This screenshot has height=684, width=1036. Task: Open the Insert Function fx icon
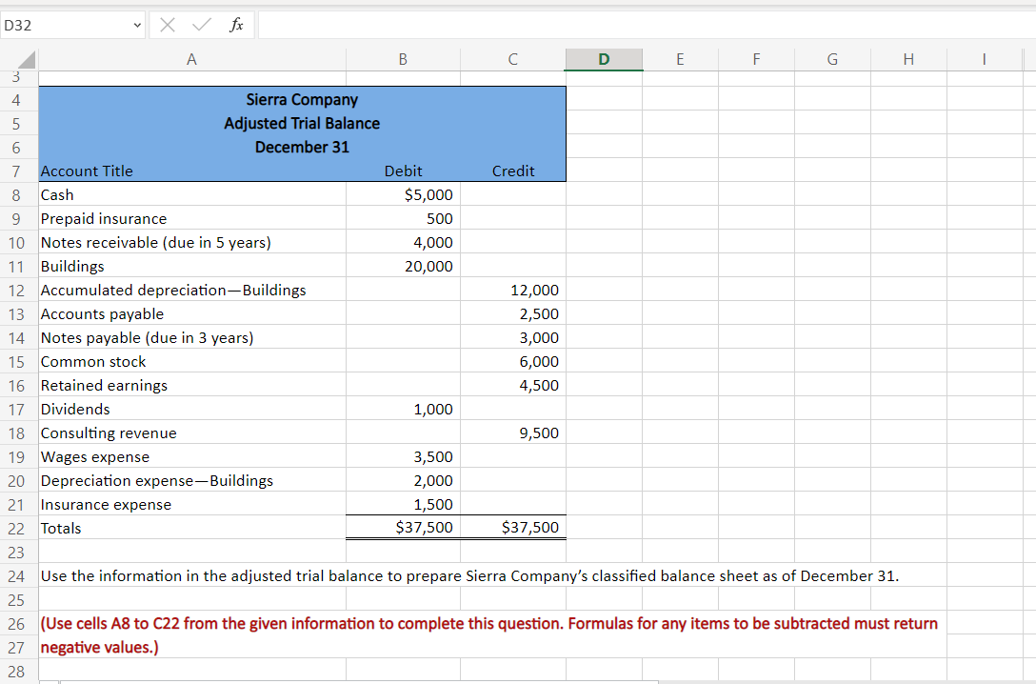click(236, 25)
